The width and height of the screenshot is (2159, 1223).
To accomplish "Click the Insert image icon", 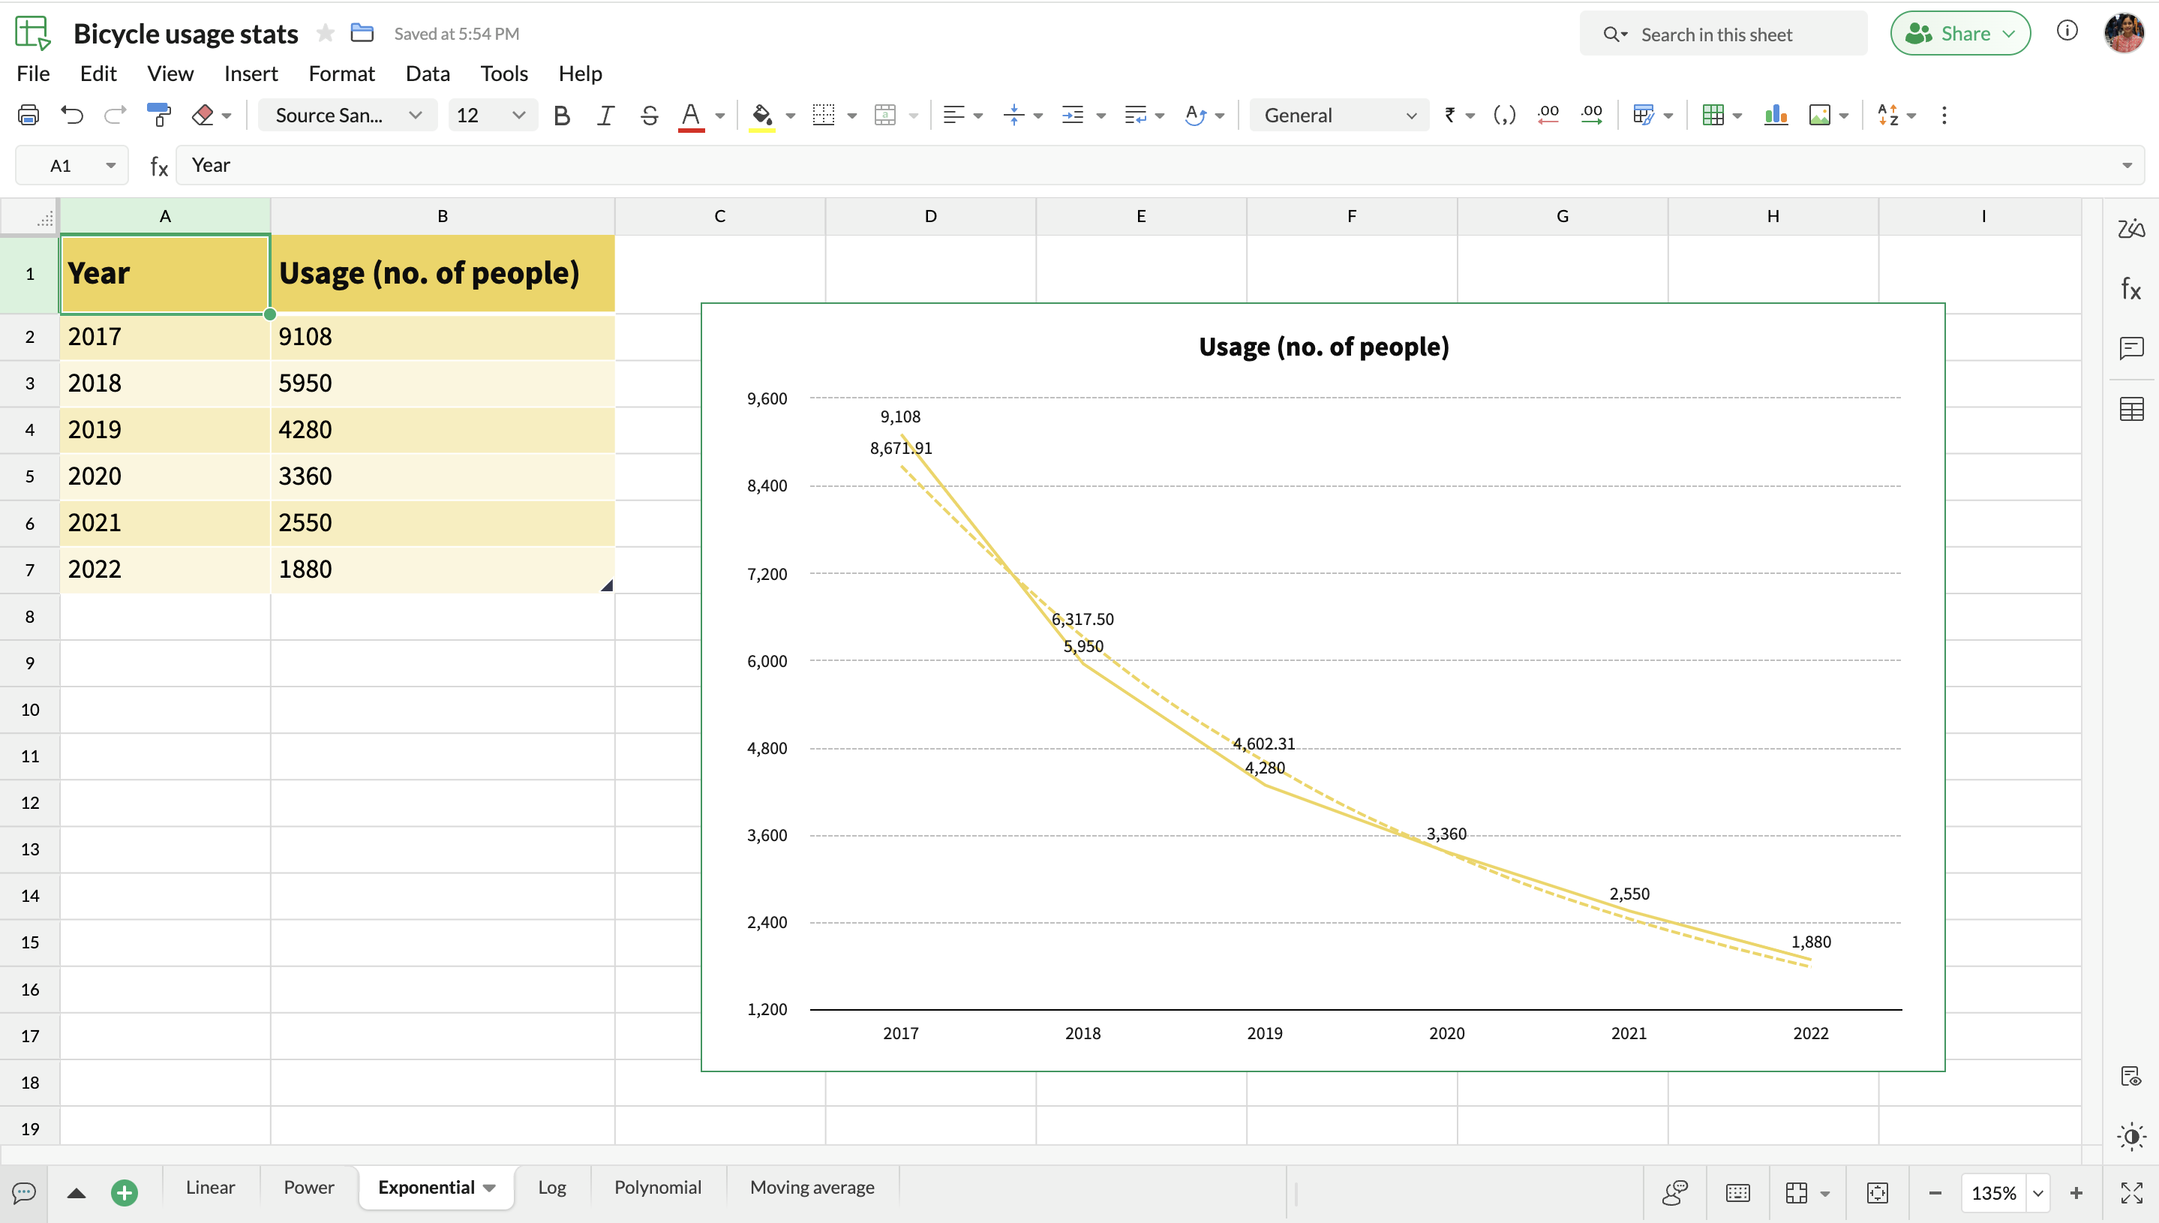I will (x=1820, y=115).
